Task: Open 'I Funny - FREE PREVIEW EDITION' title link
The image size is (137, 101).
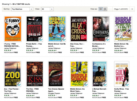Action: pyautogui.click(x=12, y=45)
